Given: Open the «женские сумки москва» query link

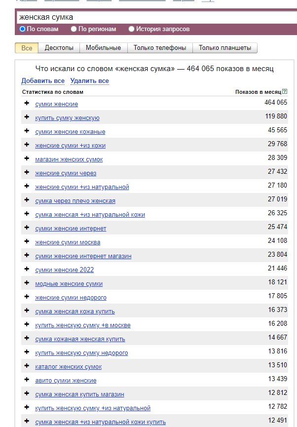Looking at the screenshot, I should [x=68, y=242].
